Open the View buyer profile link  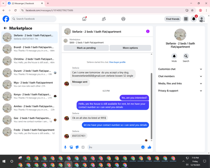tap(117, 62)
